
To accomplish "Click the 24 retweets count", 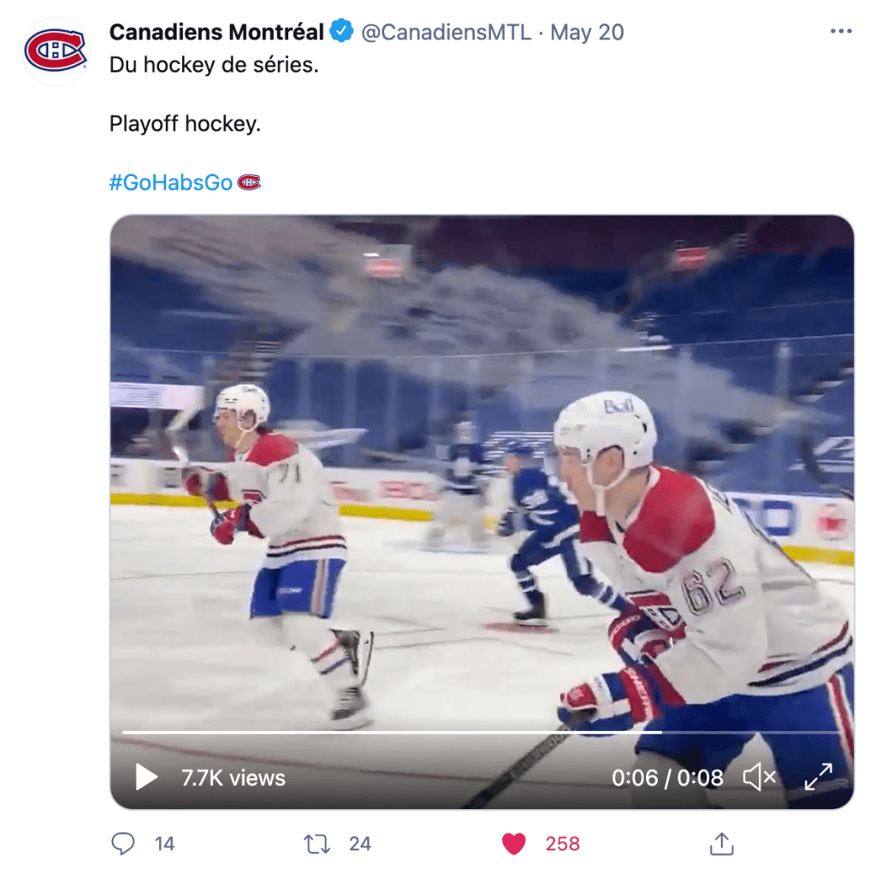I will point(360,844).
